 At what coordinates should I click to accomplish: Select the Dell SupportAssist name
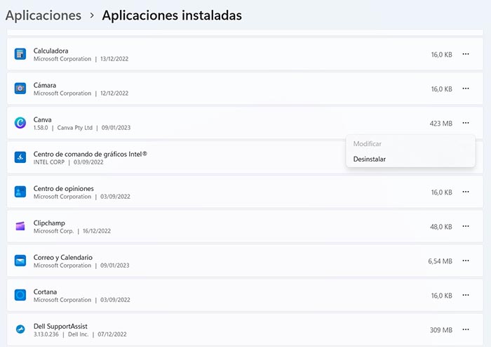60,327
